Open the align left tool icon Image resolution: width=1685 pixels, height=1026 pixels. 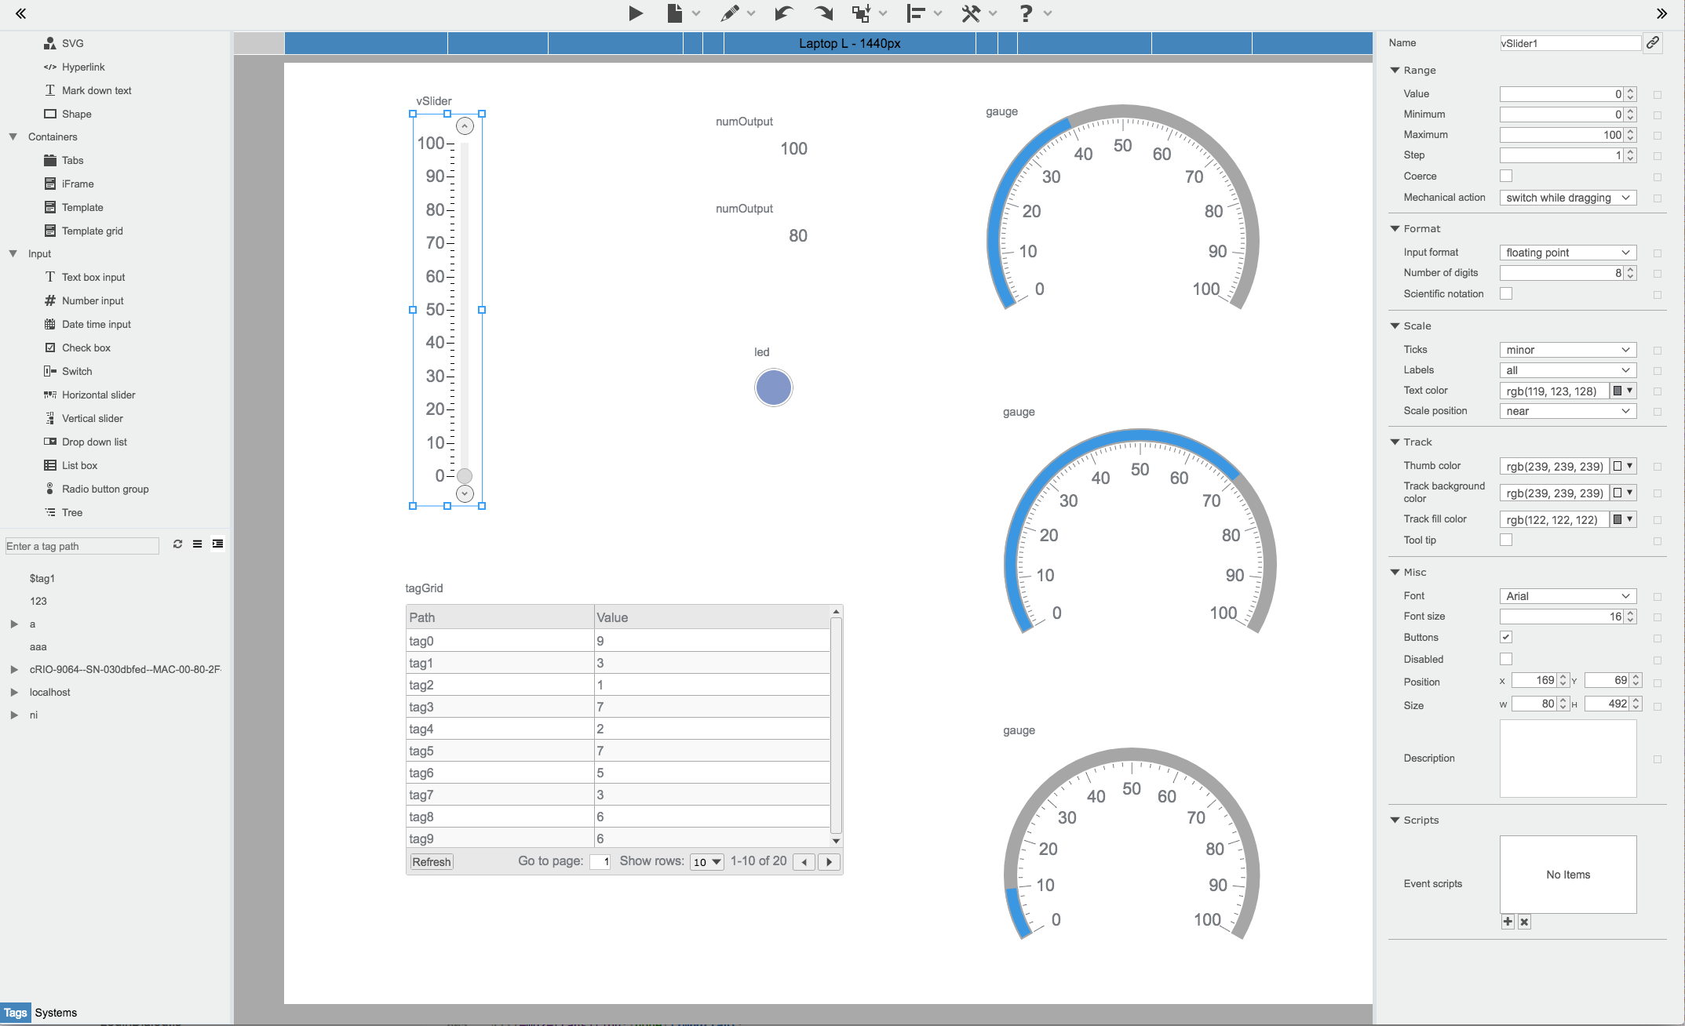(x=915, y=13)
